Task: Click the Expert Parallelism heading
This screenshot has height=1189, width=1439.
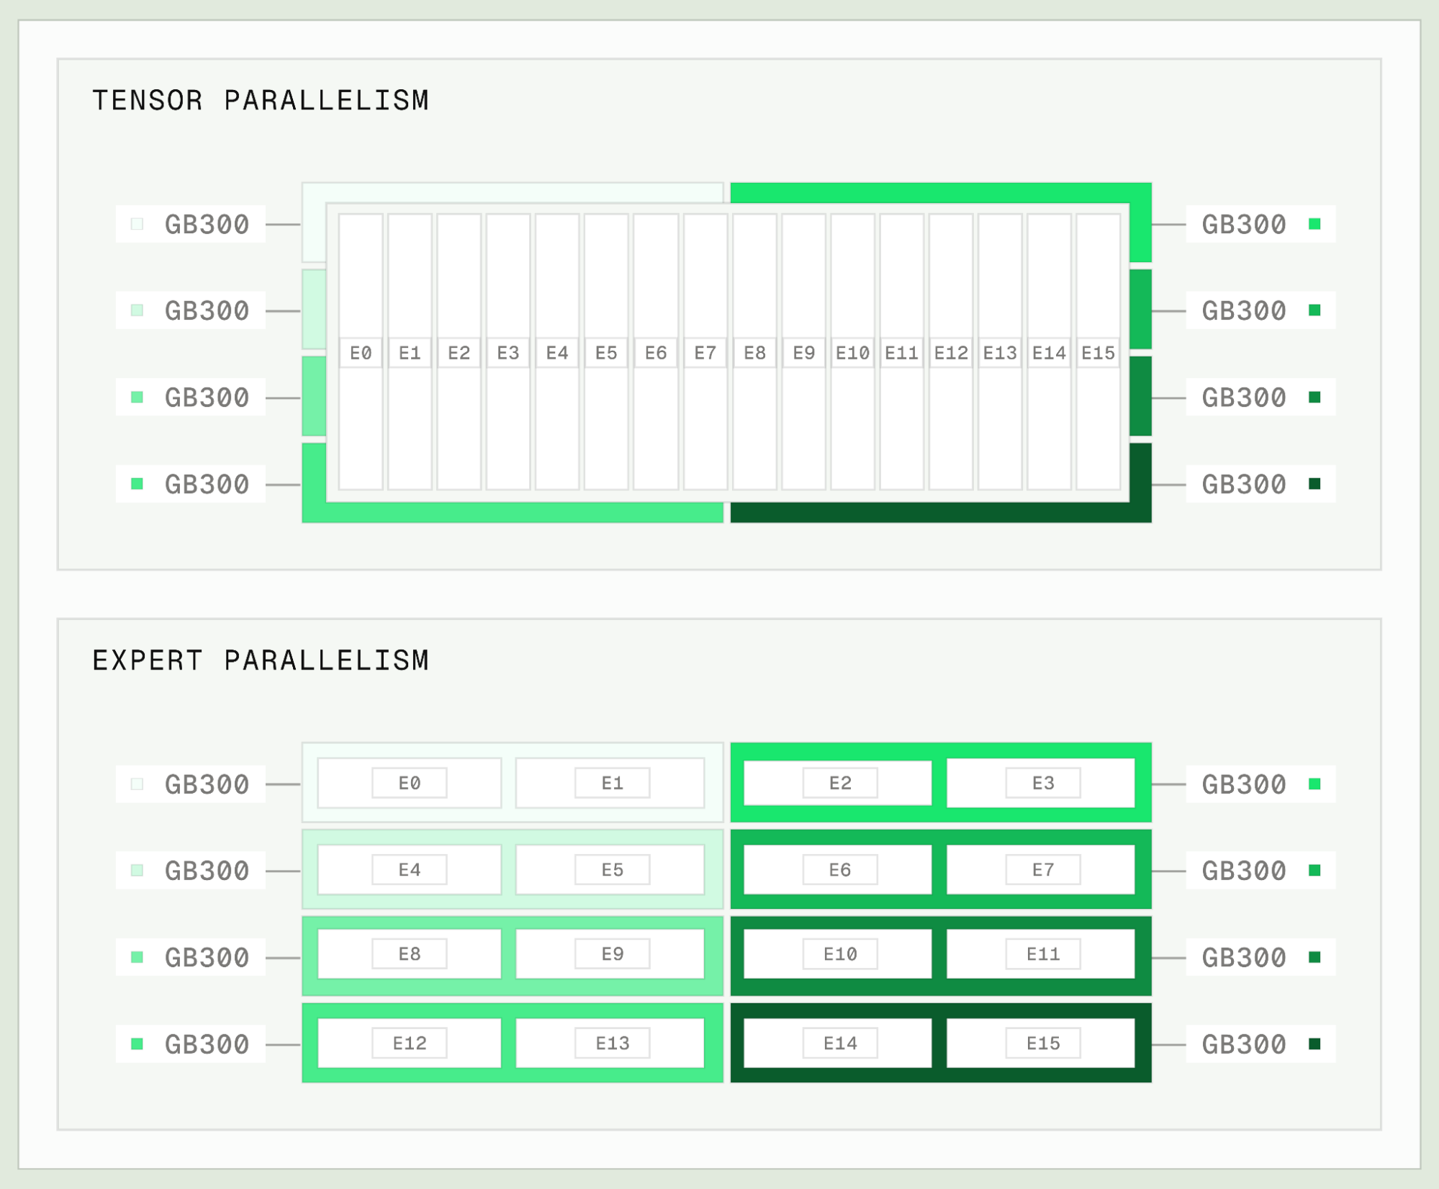Action: [261, 660]
